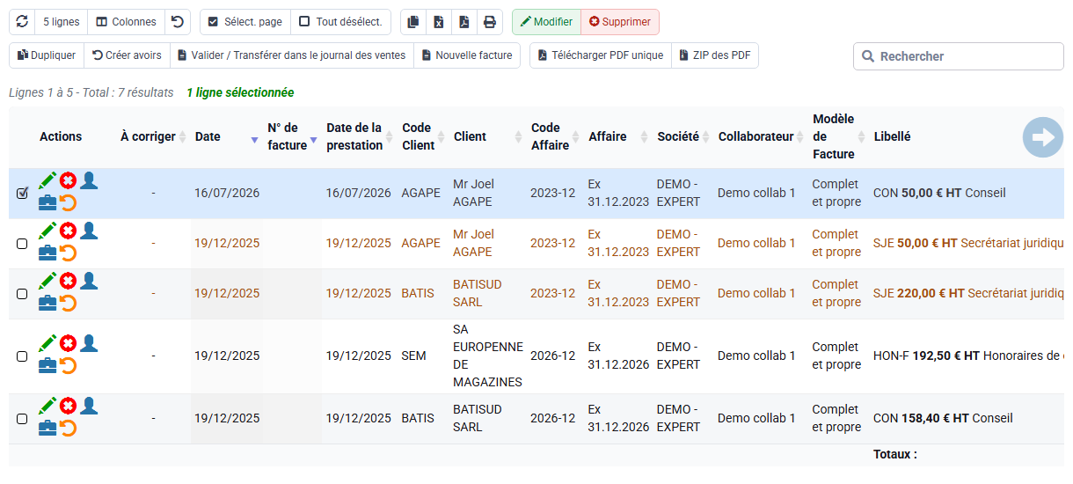Edit the SJE 220,00 € row with pencil
This screenshot has width=1073, height=484.
pos(47,281)
